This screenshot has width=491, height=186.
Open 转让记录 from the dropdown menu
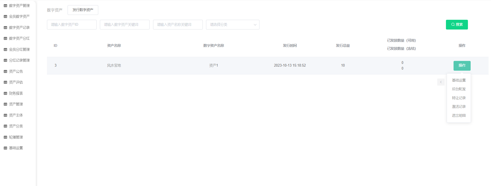point(459,98)
